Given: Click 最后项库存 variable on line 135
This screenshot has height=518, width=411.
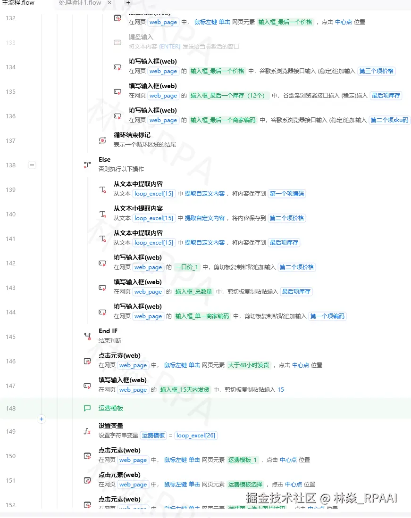Looking at the screenshot, I should pyautogui.click(x=386, y=96).
